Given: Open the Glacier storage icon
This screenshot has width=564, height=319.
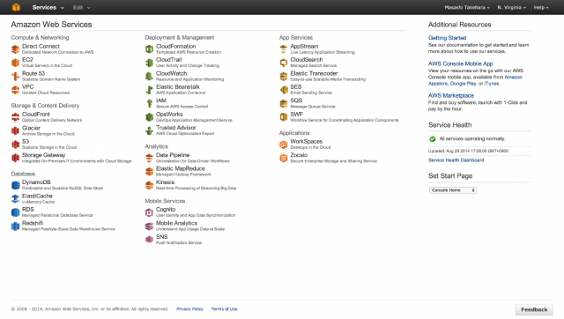Looking at the screenshot, I should pyautogui.click(x=15, y=131).
